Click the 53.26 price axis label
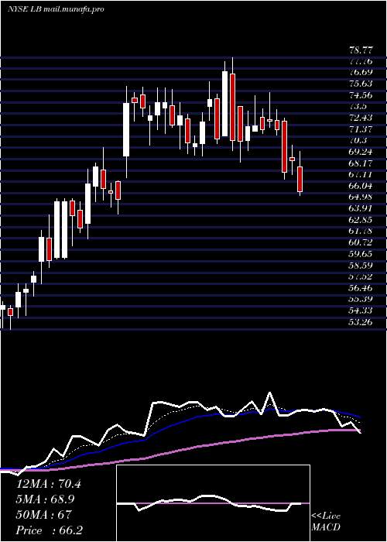This screenshot has height=542, width=387. tap(361, 322)
